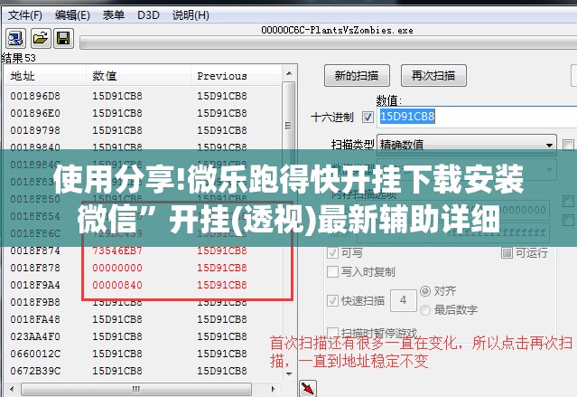Click the horizontal scrollbar right arrow
The image size is (577, 397).
(x=273, y=389)
